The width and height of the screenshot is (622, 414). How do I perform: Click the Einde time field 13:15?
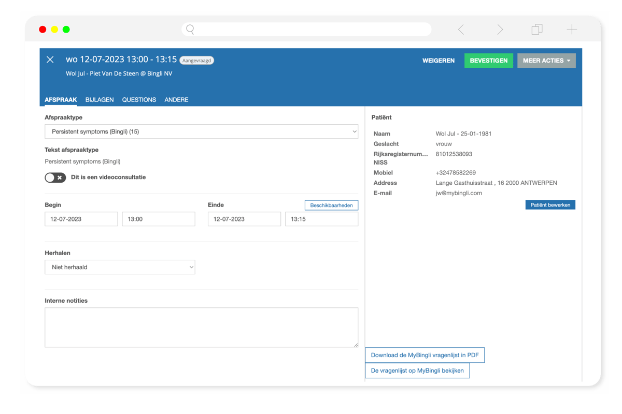point(321,219)
